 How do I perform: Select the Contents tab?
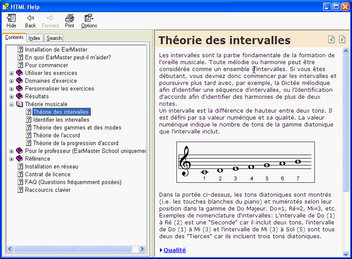14,37
